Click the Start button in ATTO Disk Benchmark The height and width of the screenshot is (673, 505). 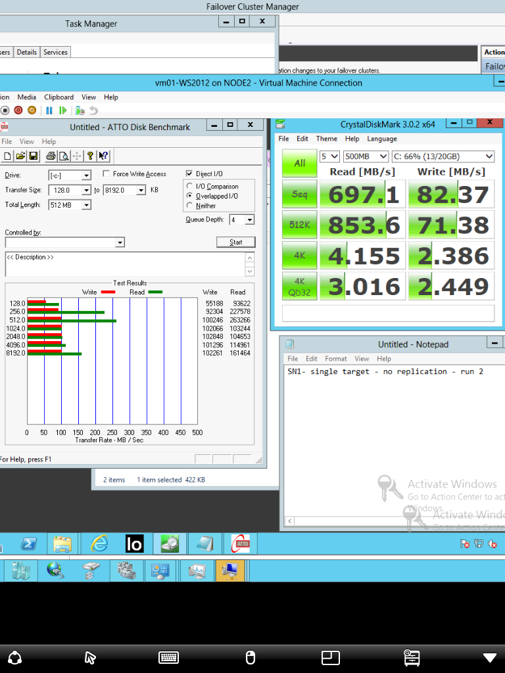tap(236, 242)
